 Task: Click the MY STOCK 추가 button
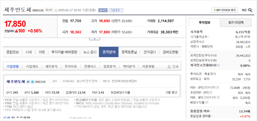(x=225, y=10)
